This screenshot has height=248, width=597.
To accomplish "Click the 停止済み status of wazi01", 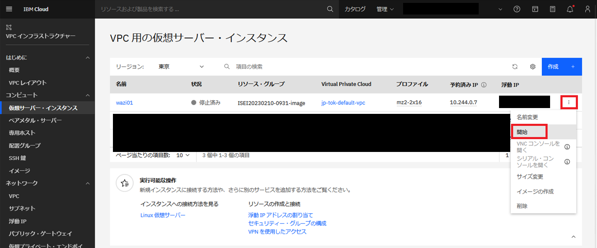I will coord(206,103).
